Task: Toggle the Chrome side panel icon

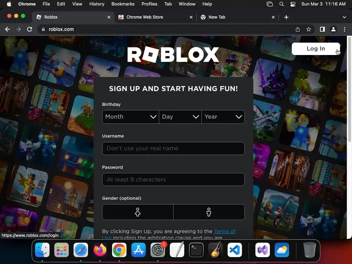Action: tap(322, 30)
